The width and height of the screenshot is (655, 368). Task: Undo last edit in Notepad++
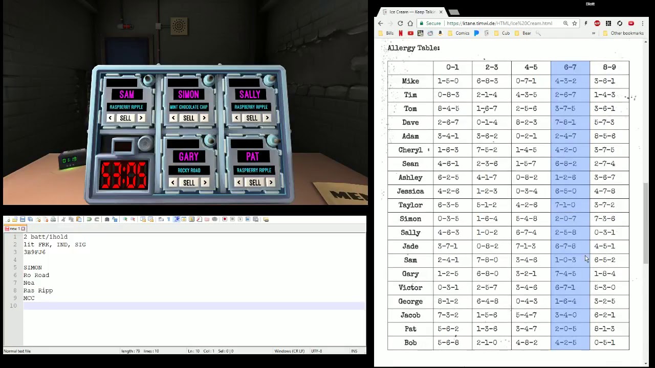(x=89, y=219)
